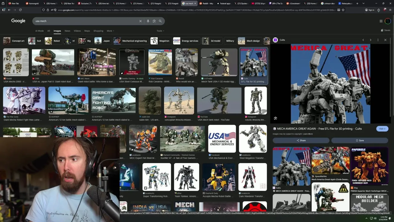Switch to the All results tab
Viewport: 394px width, 222px height.
[49, 31]
